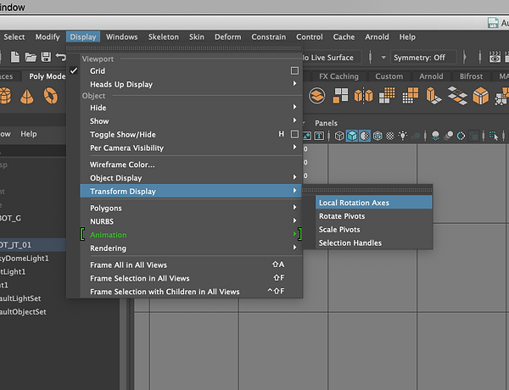The width and height of the screenshot is (509, 390).
Task: Click the Multisample Anti-aliasing ring icon
Action: coord(461,136)
